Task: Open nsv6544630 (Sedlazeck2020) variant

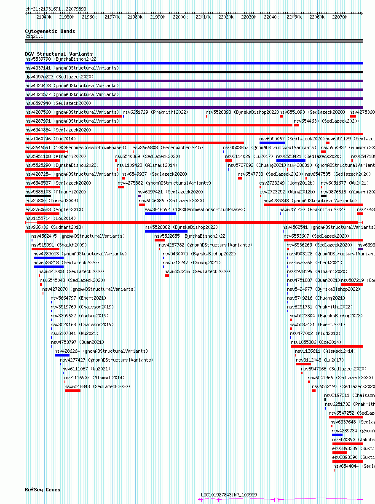Action: [x=327, y=121]
